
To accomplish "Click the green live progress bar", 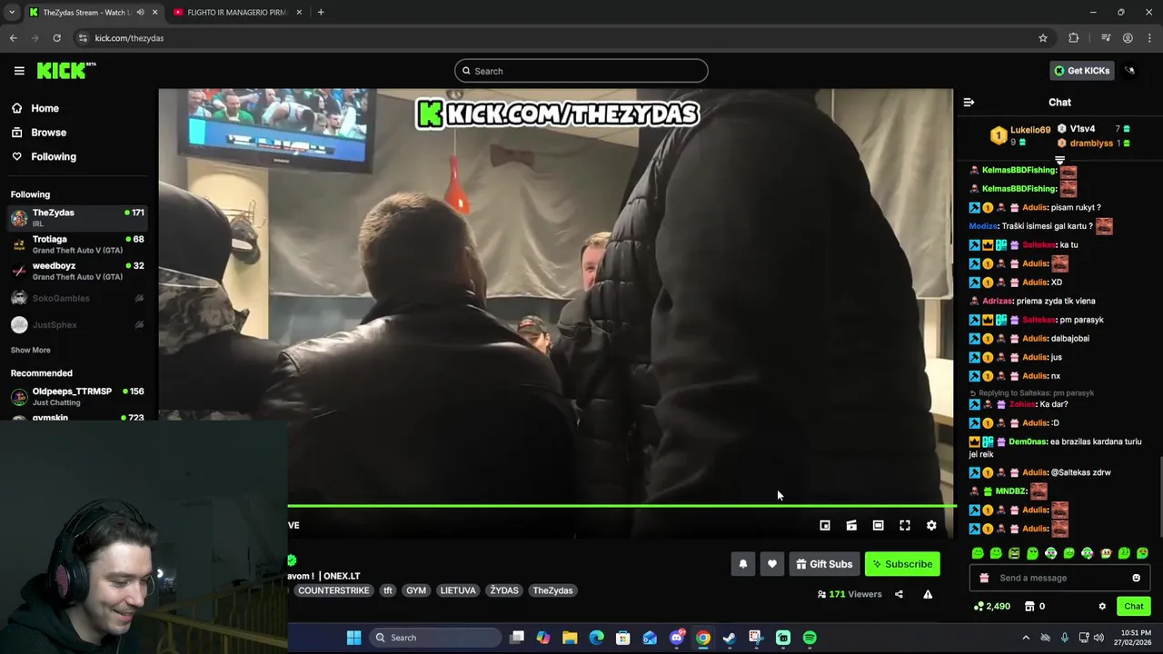I will pyautogui.click(x=621, y=506).
